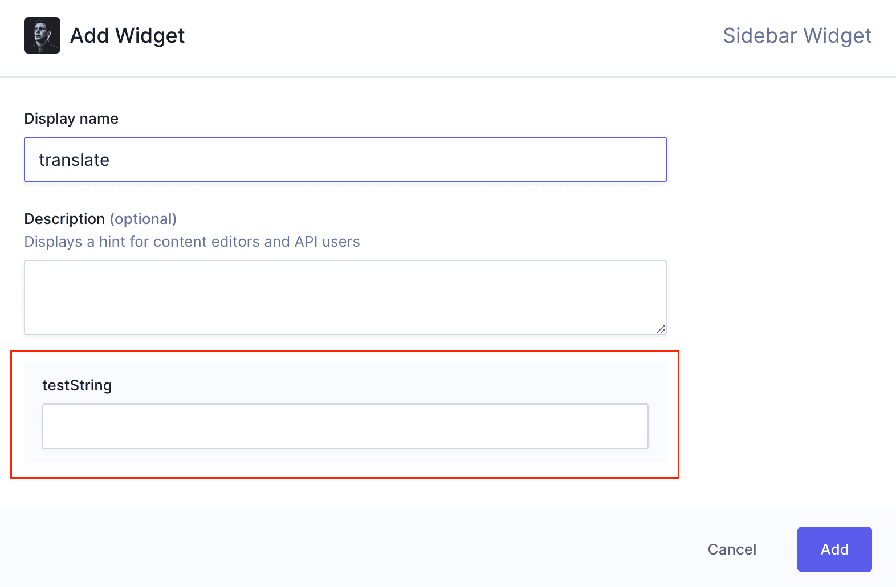Click the Display name label
This screenshot has width=896, height=587.
(71, 119)
